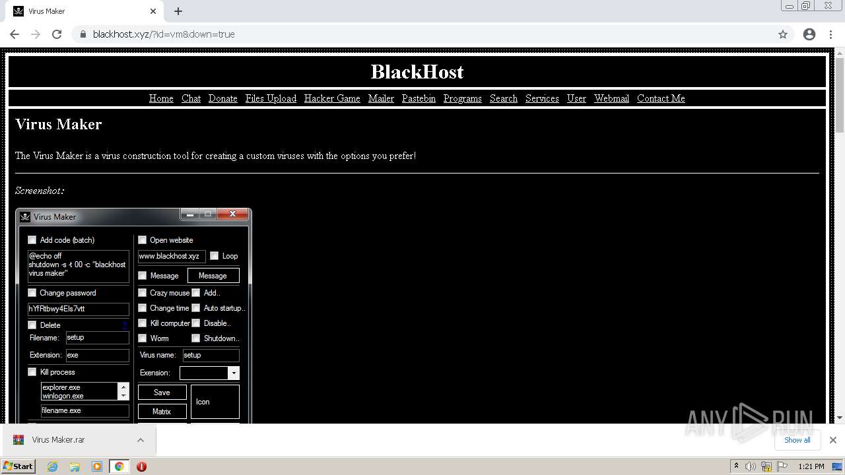The image size is (845, 475).
Task: Close the Virus Maker browser tab
Action: pyautogui.click(x=153, y=11)
